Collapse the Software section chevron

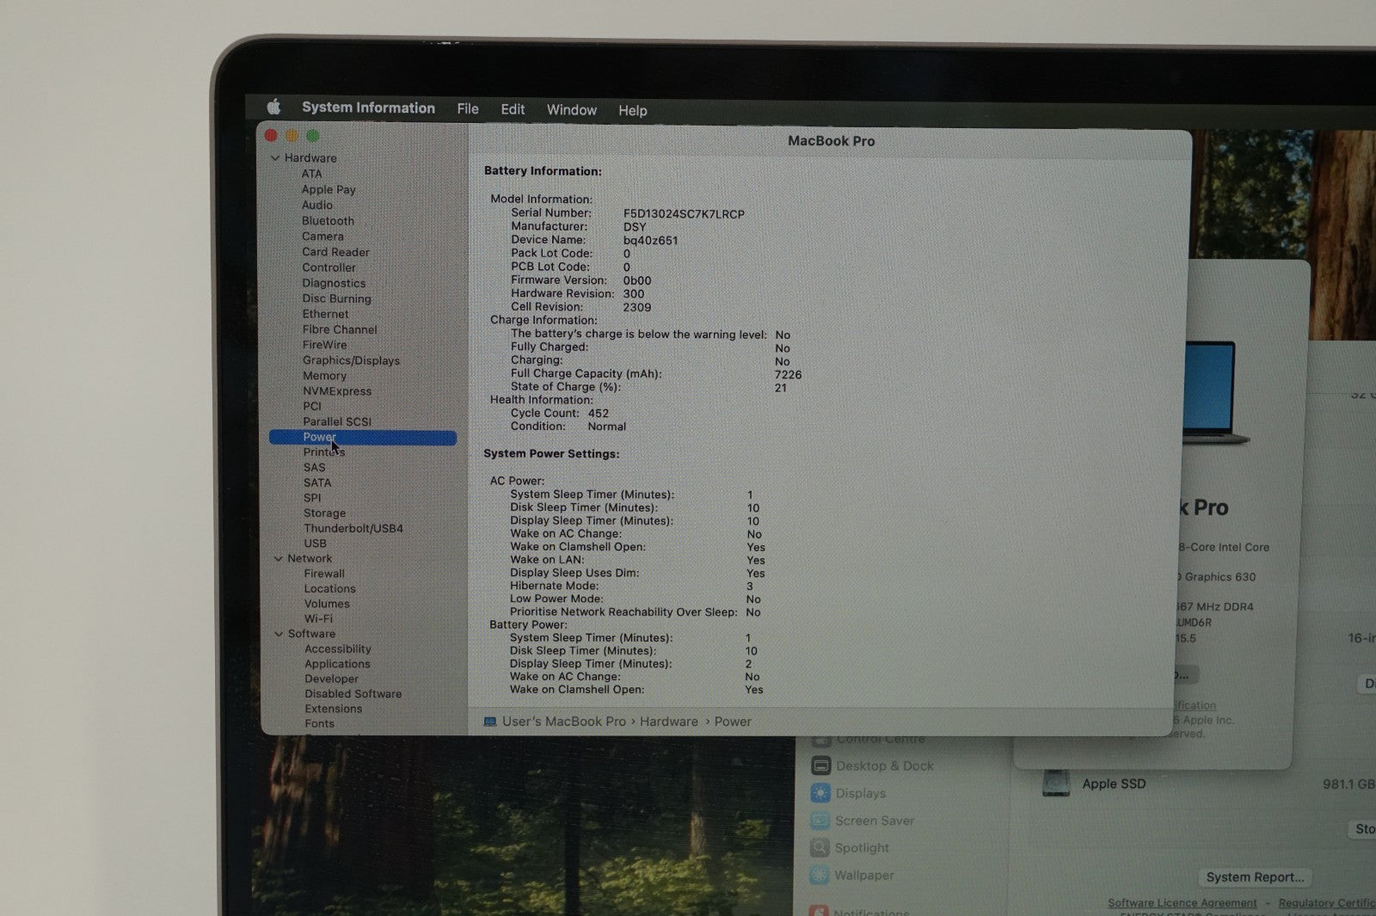pyautogui.click(x=278, y=634)
